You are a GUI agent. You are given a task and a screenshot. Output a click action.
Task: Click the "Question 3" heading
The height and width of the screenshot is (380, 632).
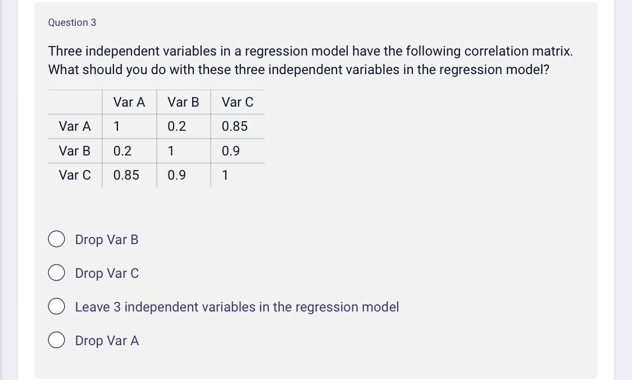pyautogui.click(x=72, y=22)
